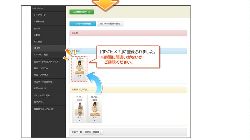Open イベント・割引 in the sidebar

pyautogui.click(x=41, y=55)
